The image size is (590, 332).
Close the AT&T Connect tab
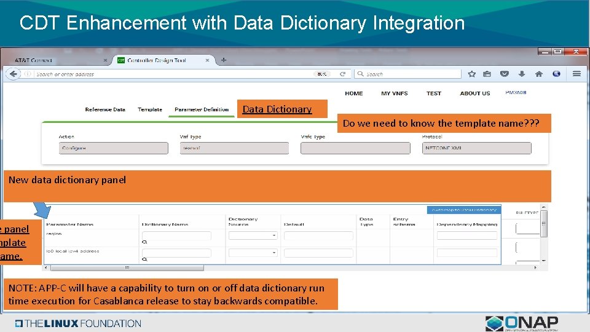[105, 60]
